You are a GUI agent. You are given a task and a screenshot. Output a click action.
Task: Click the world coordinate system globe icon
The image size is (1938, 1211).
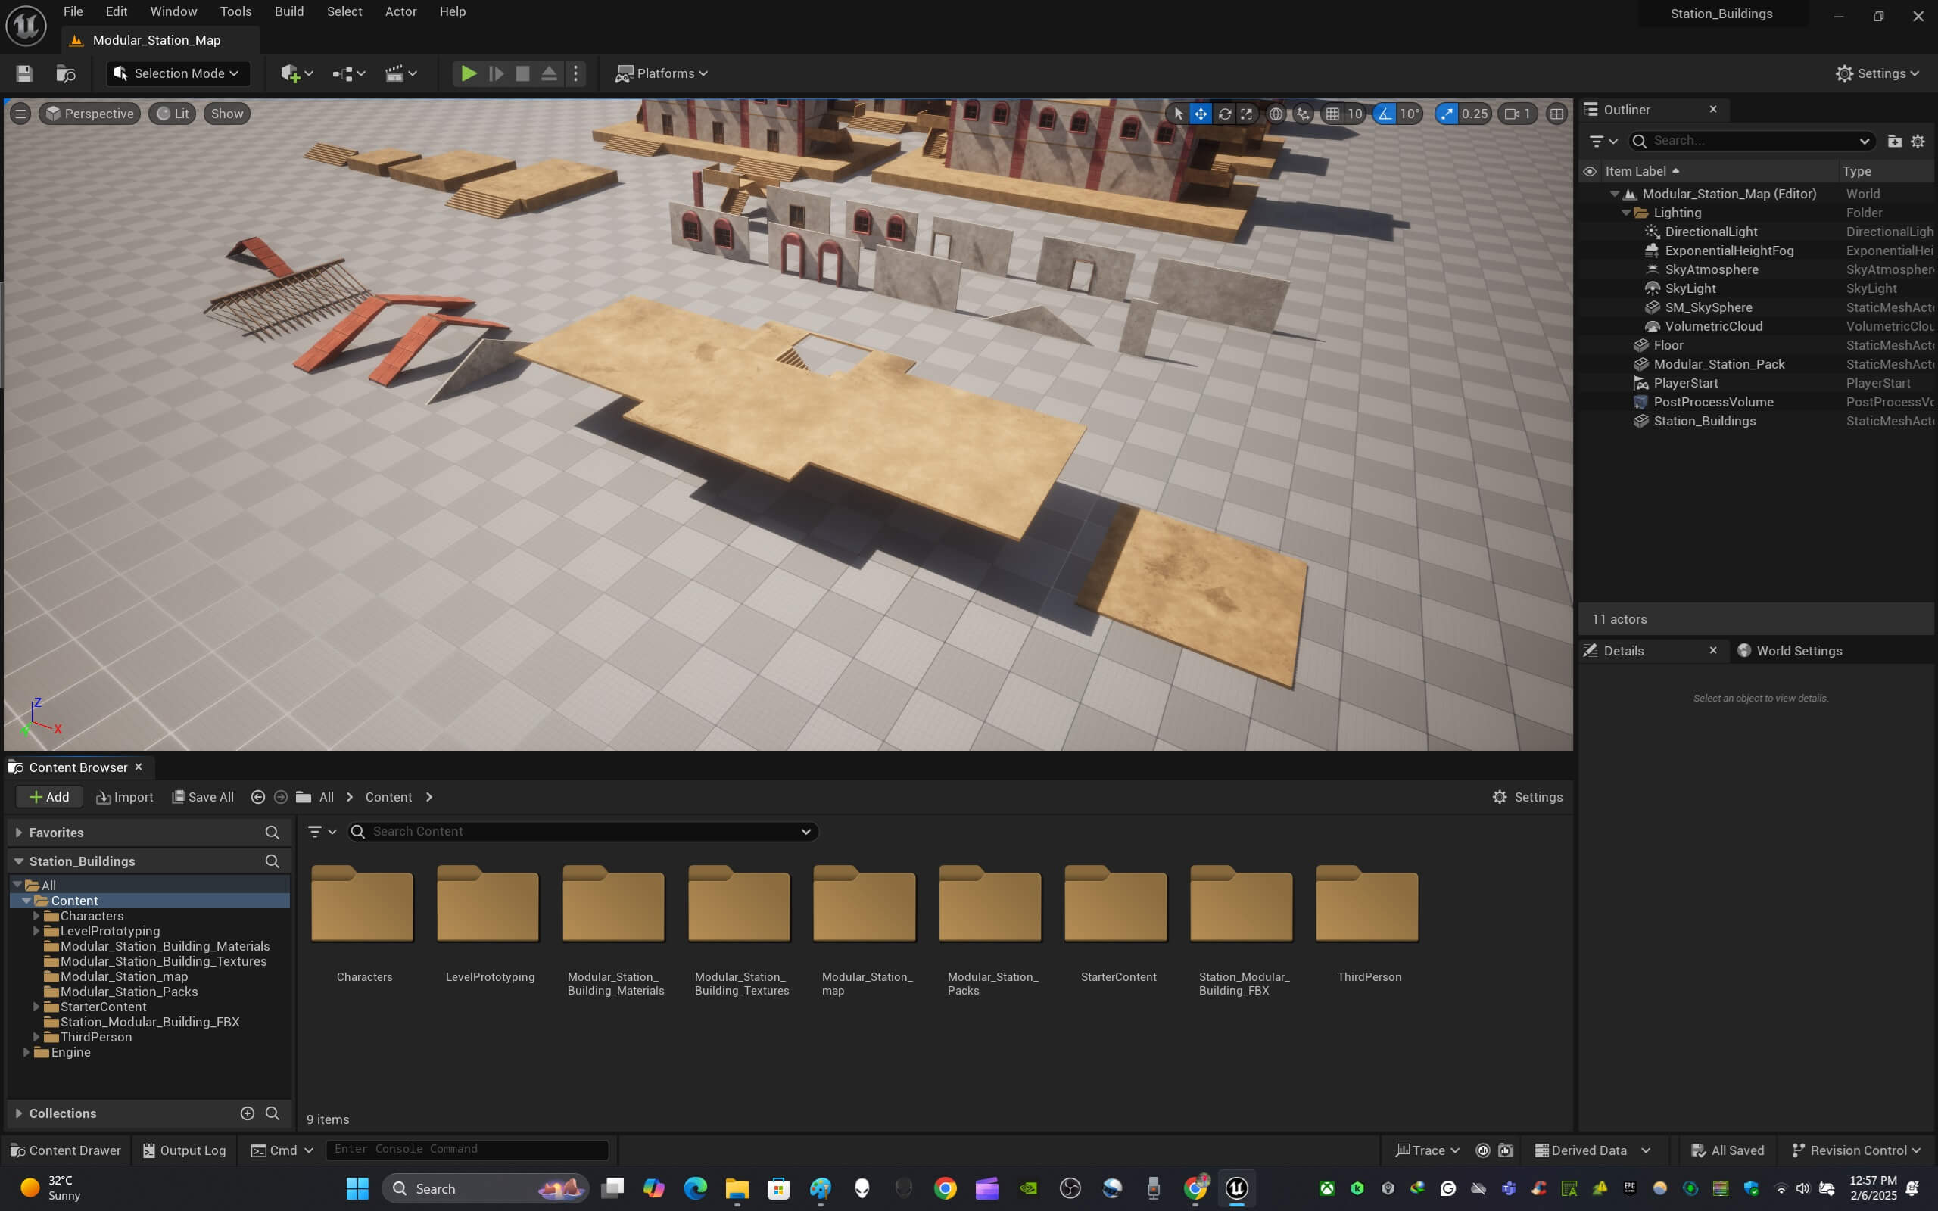tap(1276, 114)
